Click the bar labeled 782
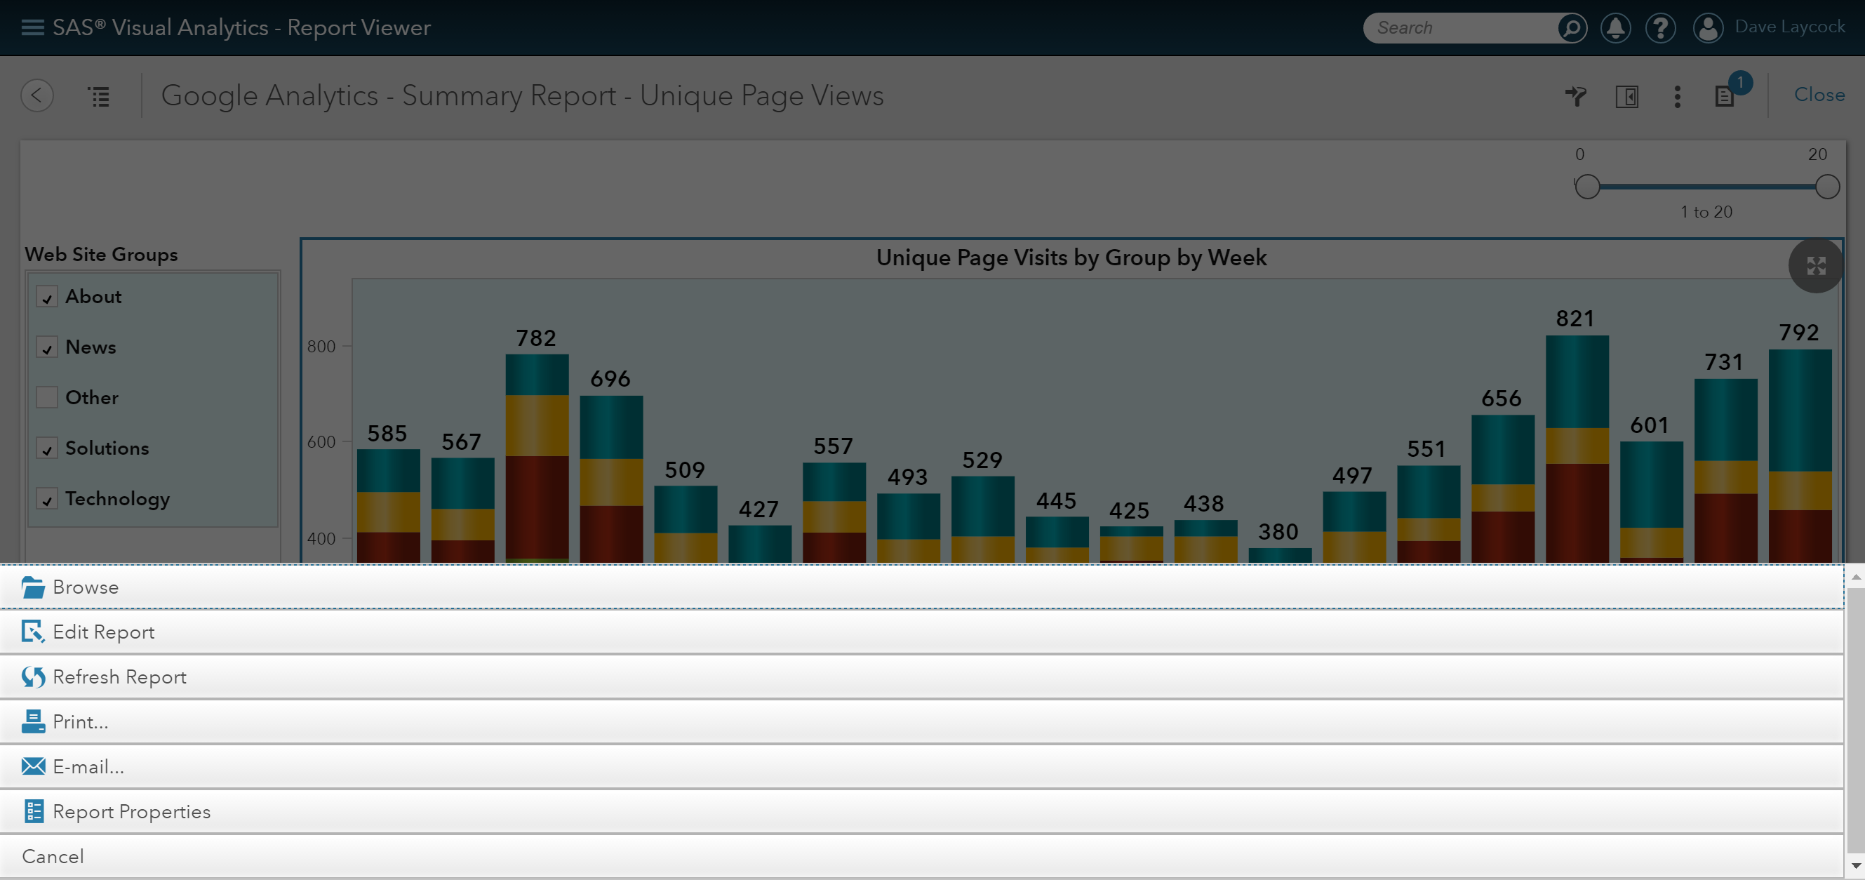Screen dimensions: 1865x880 pos(537,458)
